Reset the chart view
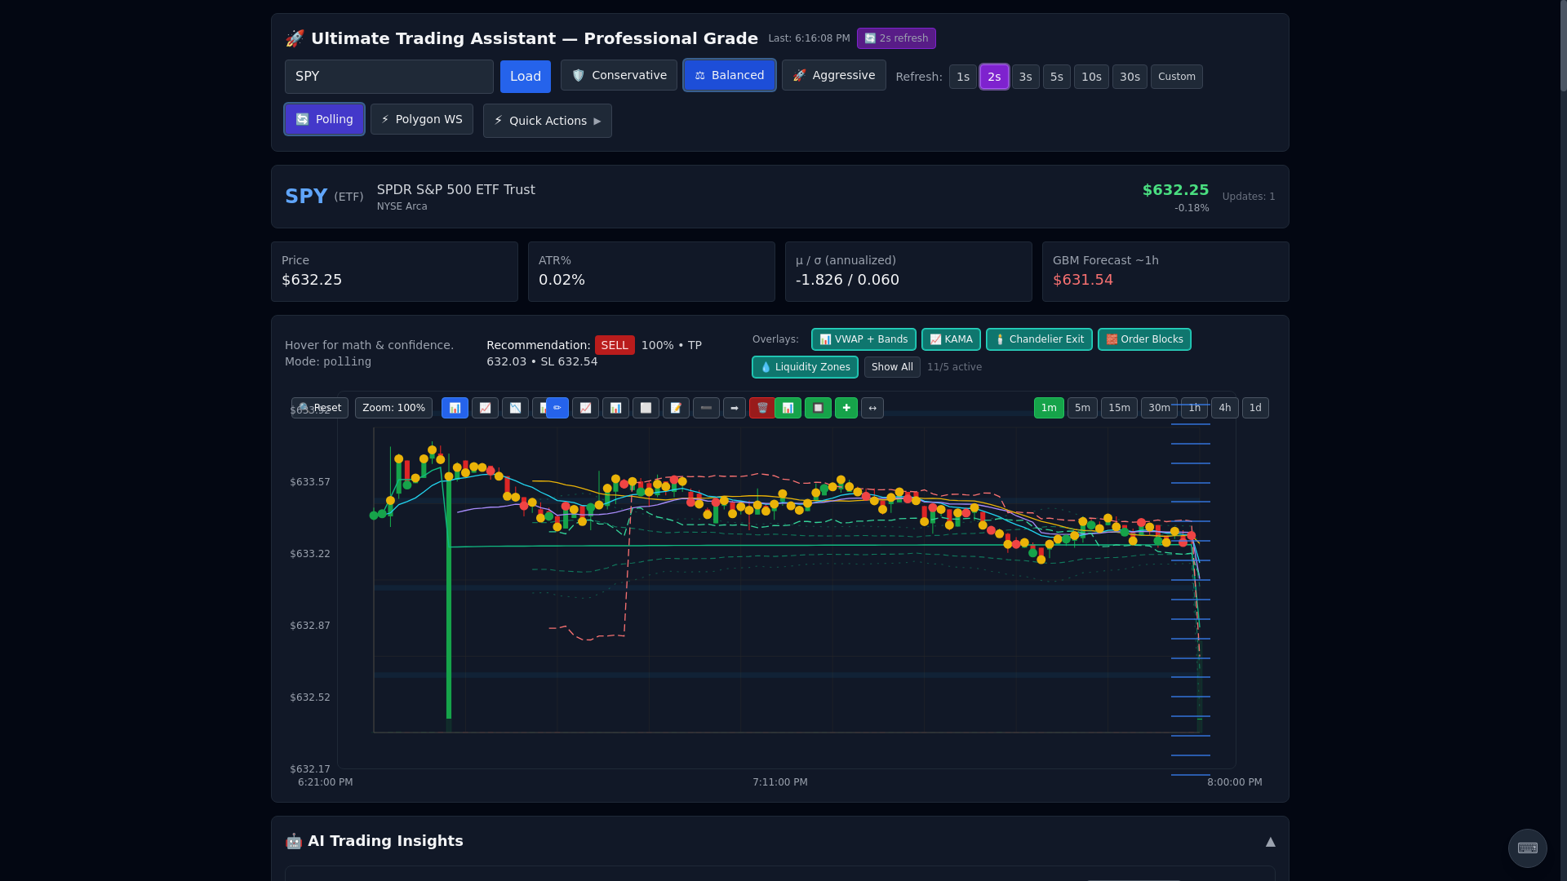This screenshot has height=881, width=1567. tap(320, 408)
